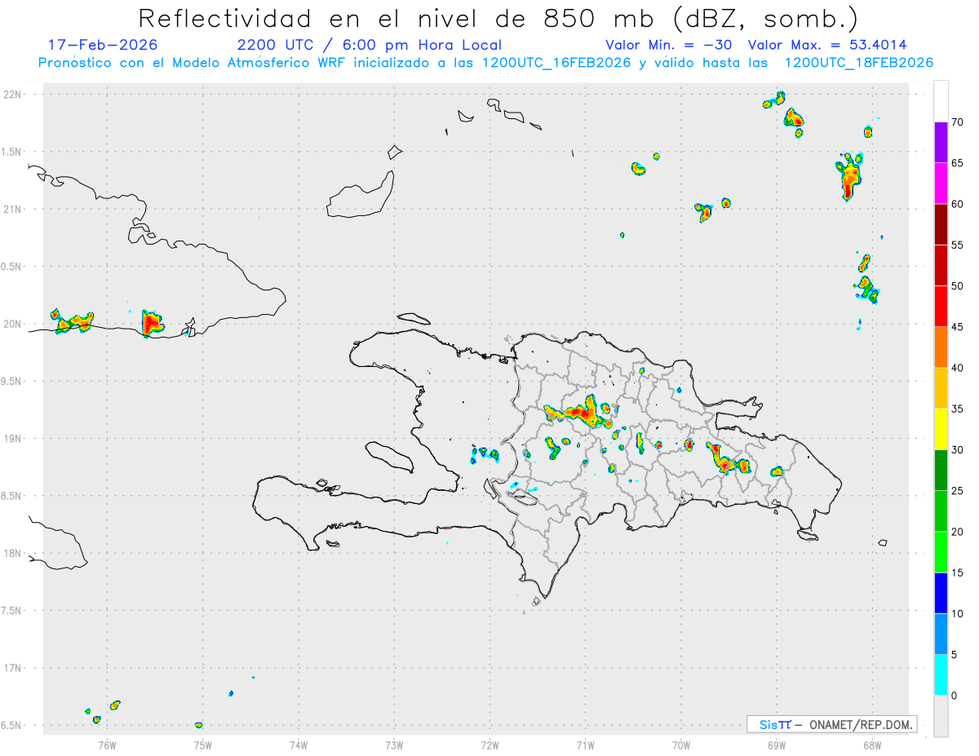Click the '74W' longitude label

(299, 745)
